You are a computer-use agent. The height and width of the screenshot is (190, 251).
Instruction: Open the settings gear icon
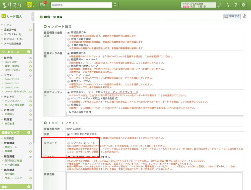pyautogui.click(x=243, y=5)
